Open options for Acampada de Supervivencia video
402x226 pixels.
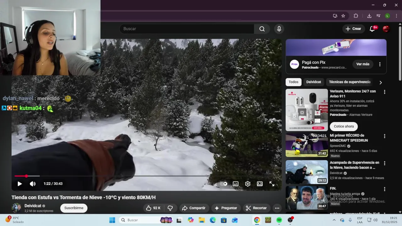pyautogui.click(x=384, y=163)
